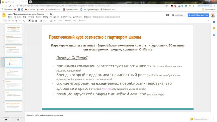This screenshot has height=122, width=217.
Task: Open the Формат menu
Action: [38, 17]
